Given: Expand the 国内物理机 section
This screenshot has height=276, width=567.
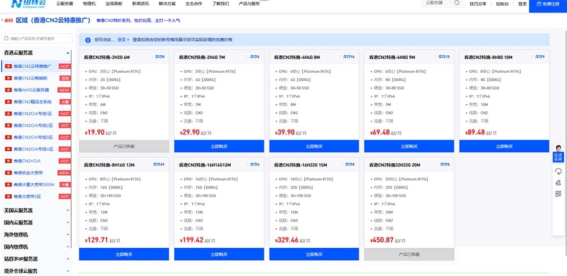Looking at the screenshot, I should (68, 247).
